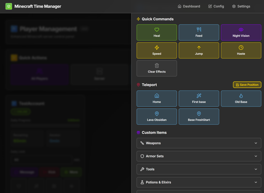Open the Dashboard nav item

(x=189, y=6)
